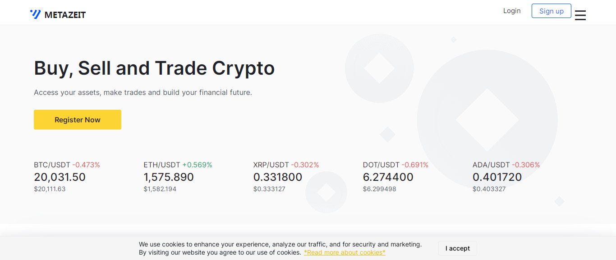Click the large diamond coin graphic
This screenshot has width=616, height=260.
[x=487, y=120]
